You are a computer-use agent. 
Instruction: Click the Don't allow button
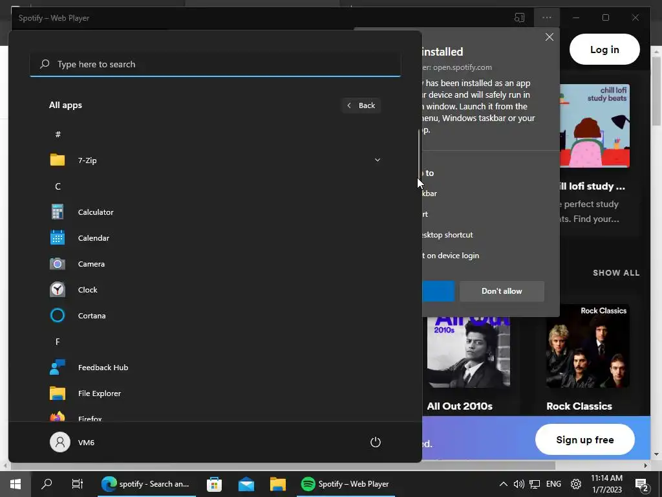pyautogui.click(x=502, y=291)
